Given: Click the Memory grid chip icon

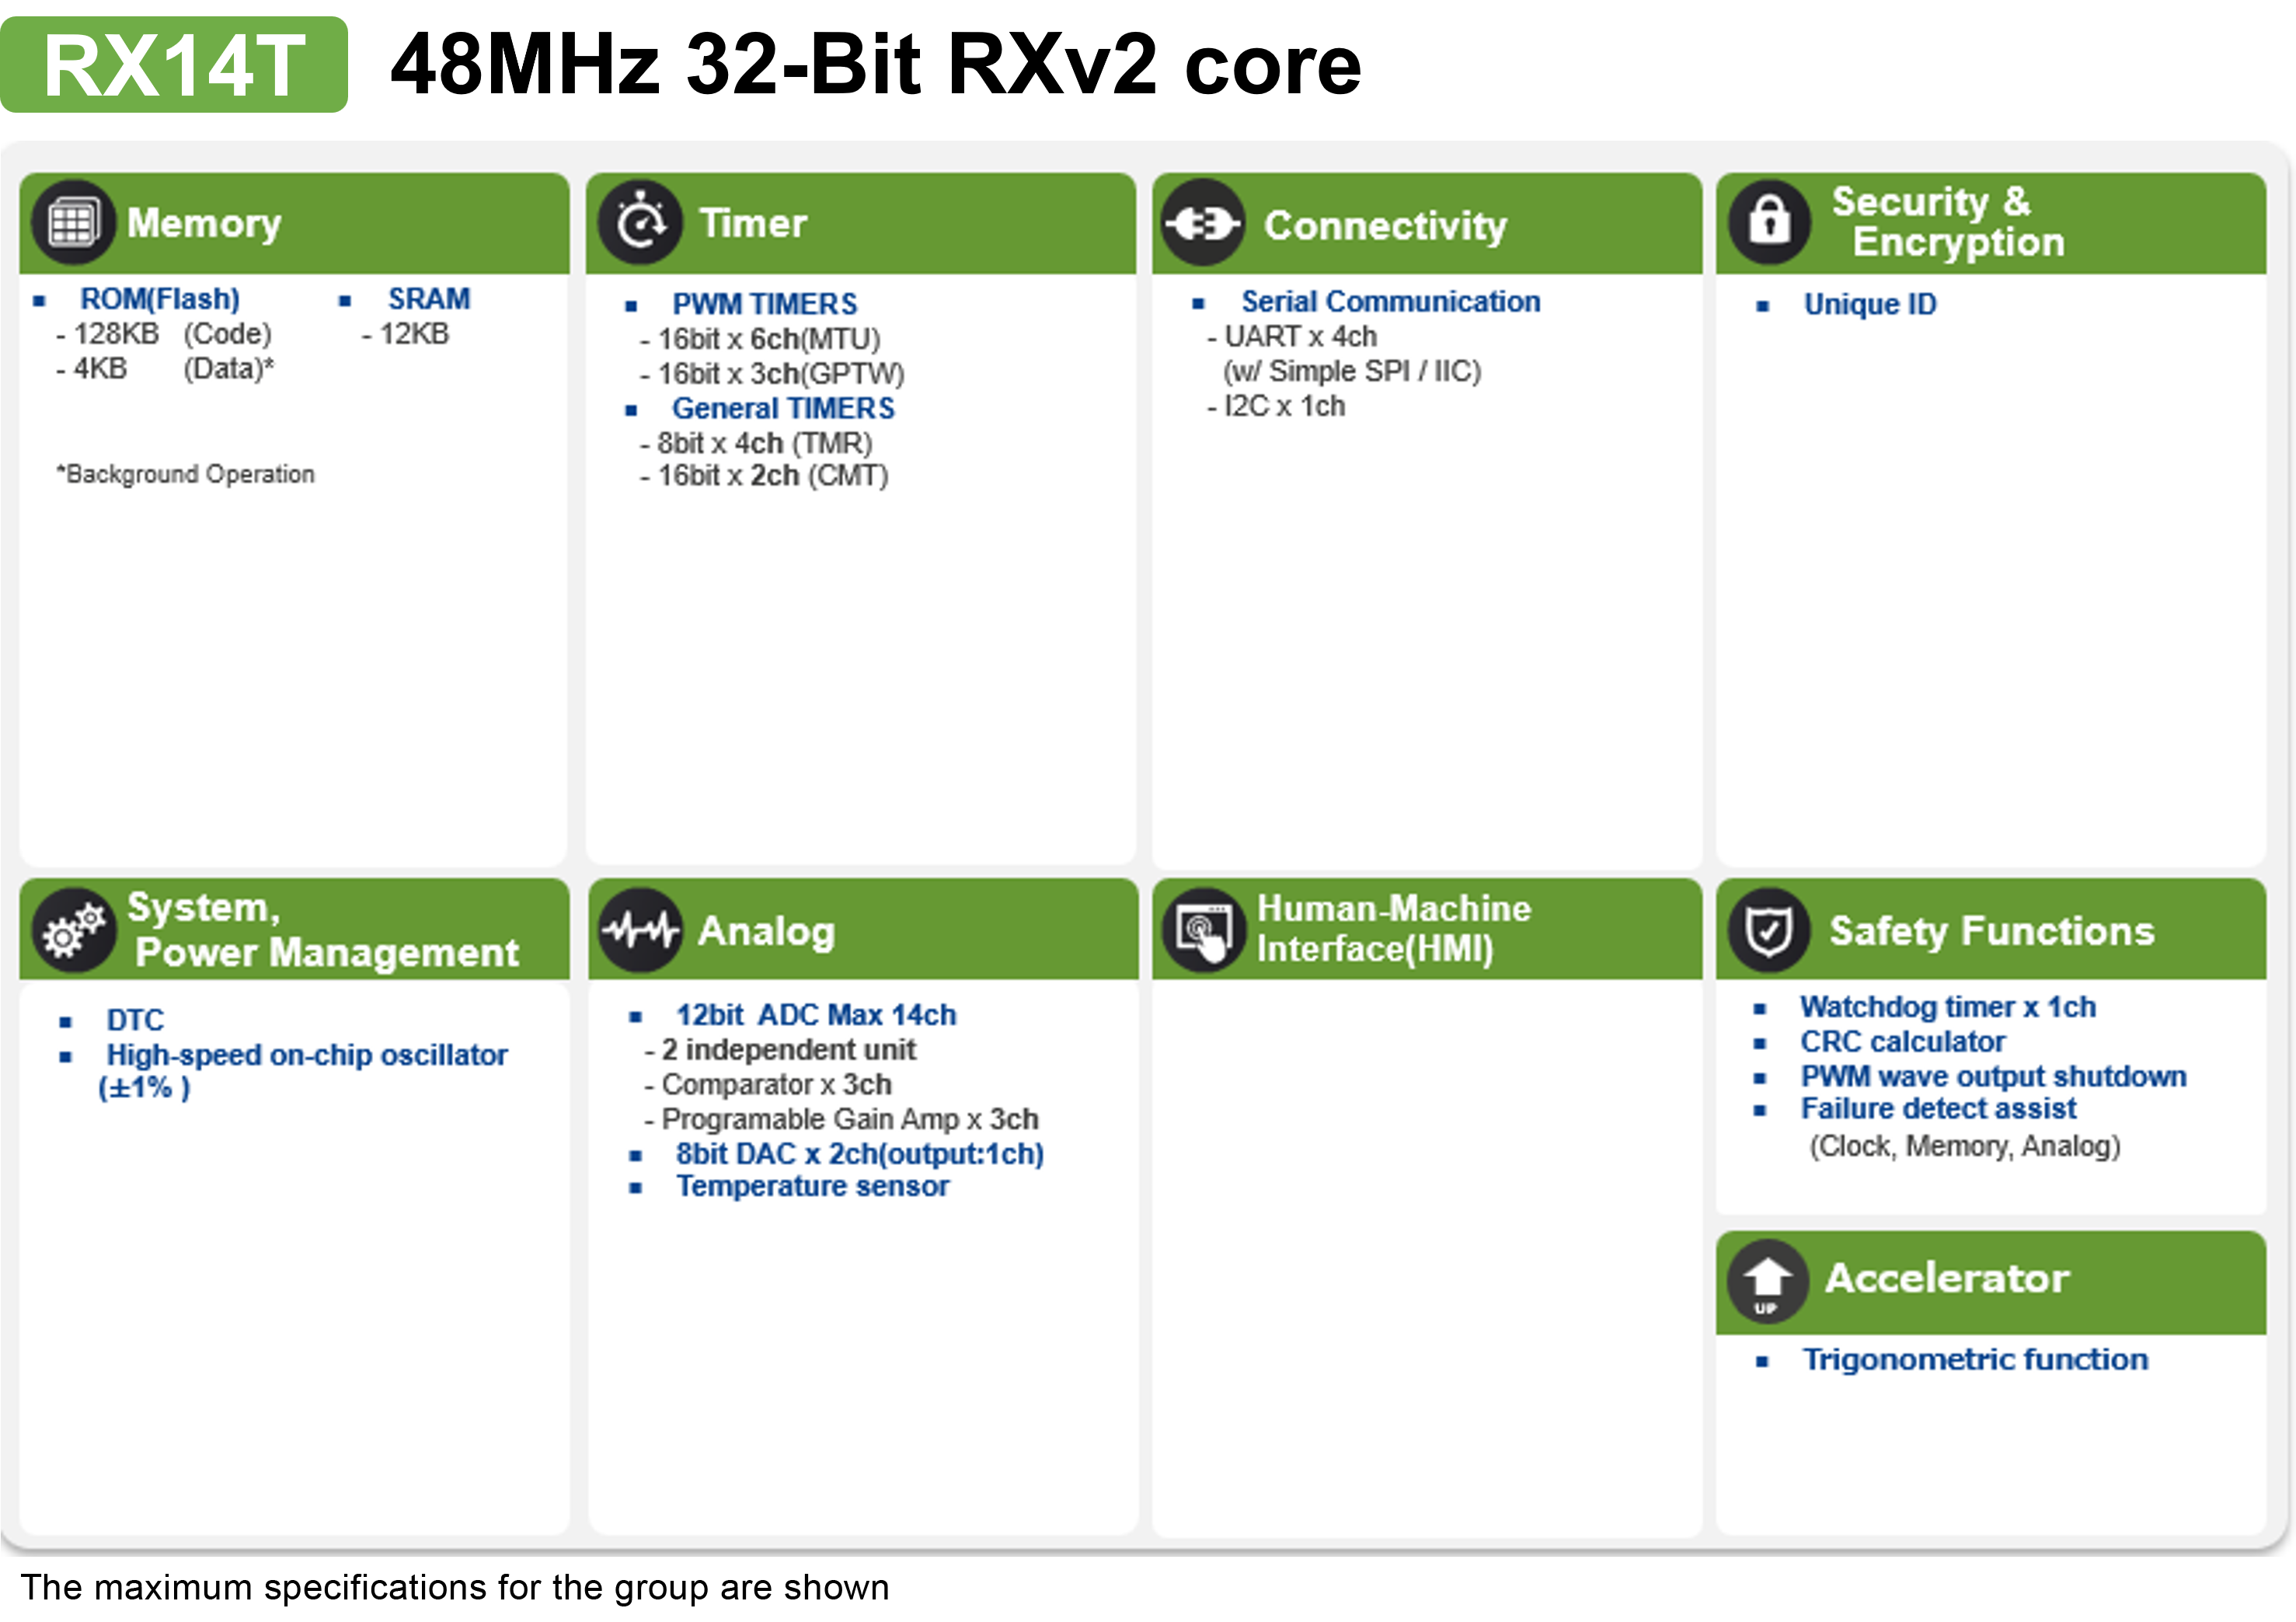Looking at the screenshot, I should click(73, 222).
